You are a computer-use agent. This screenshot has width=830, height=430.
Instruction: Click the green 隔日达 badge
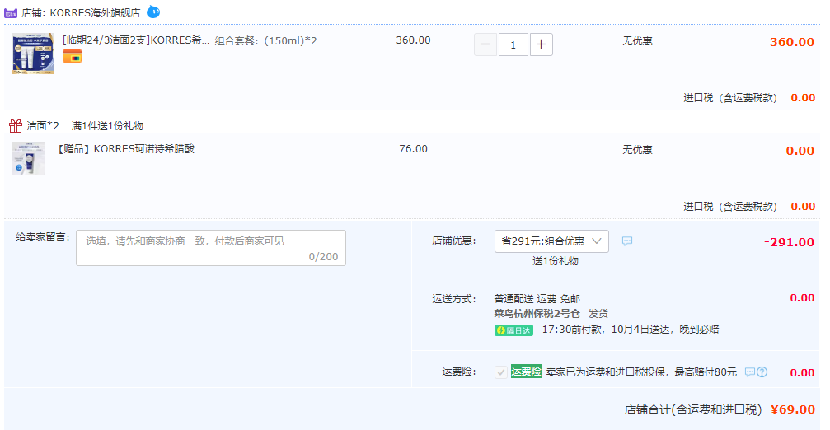coord(513,330)
